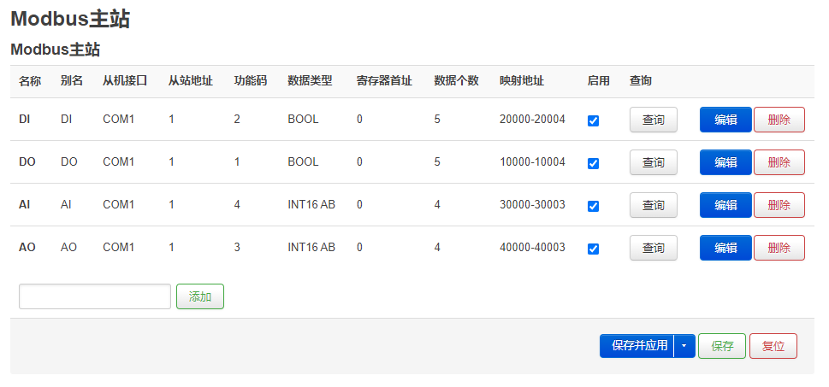Screen dimensions: 829x387
Task: Toggle the AO row enable checkbox
Action: pos(593,249)
